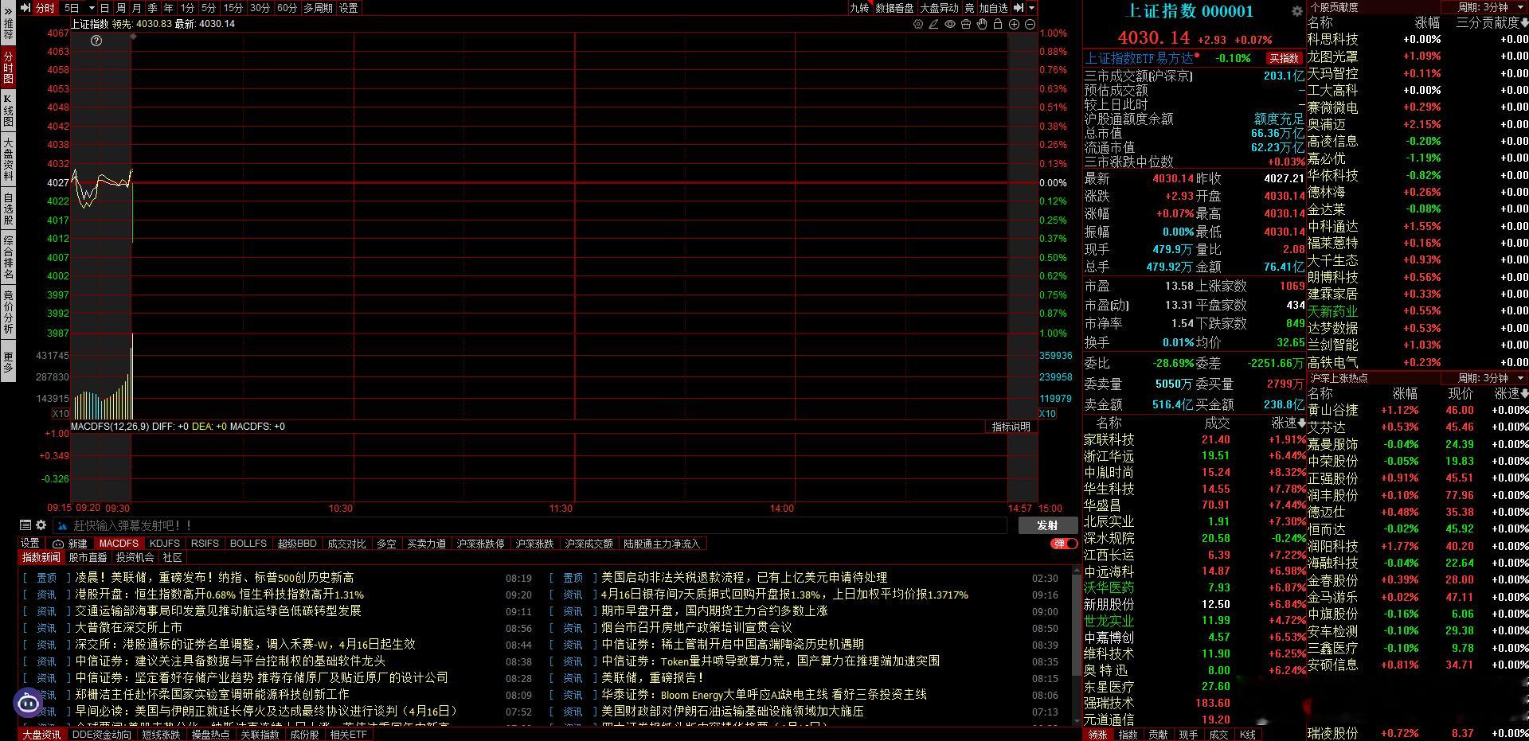The width and height of the screenshot is (1529, 741).
Task: Click the 发射 button to send danmaku
Action: pyautogui.click(x=1046, y=525)
